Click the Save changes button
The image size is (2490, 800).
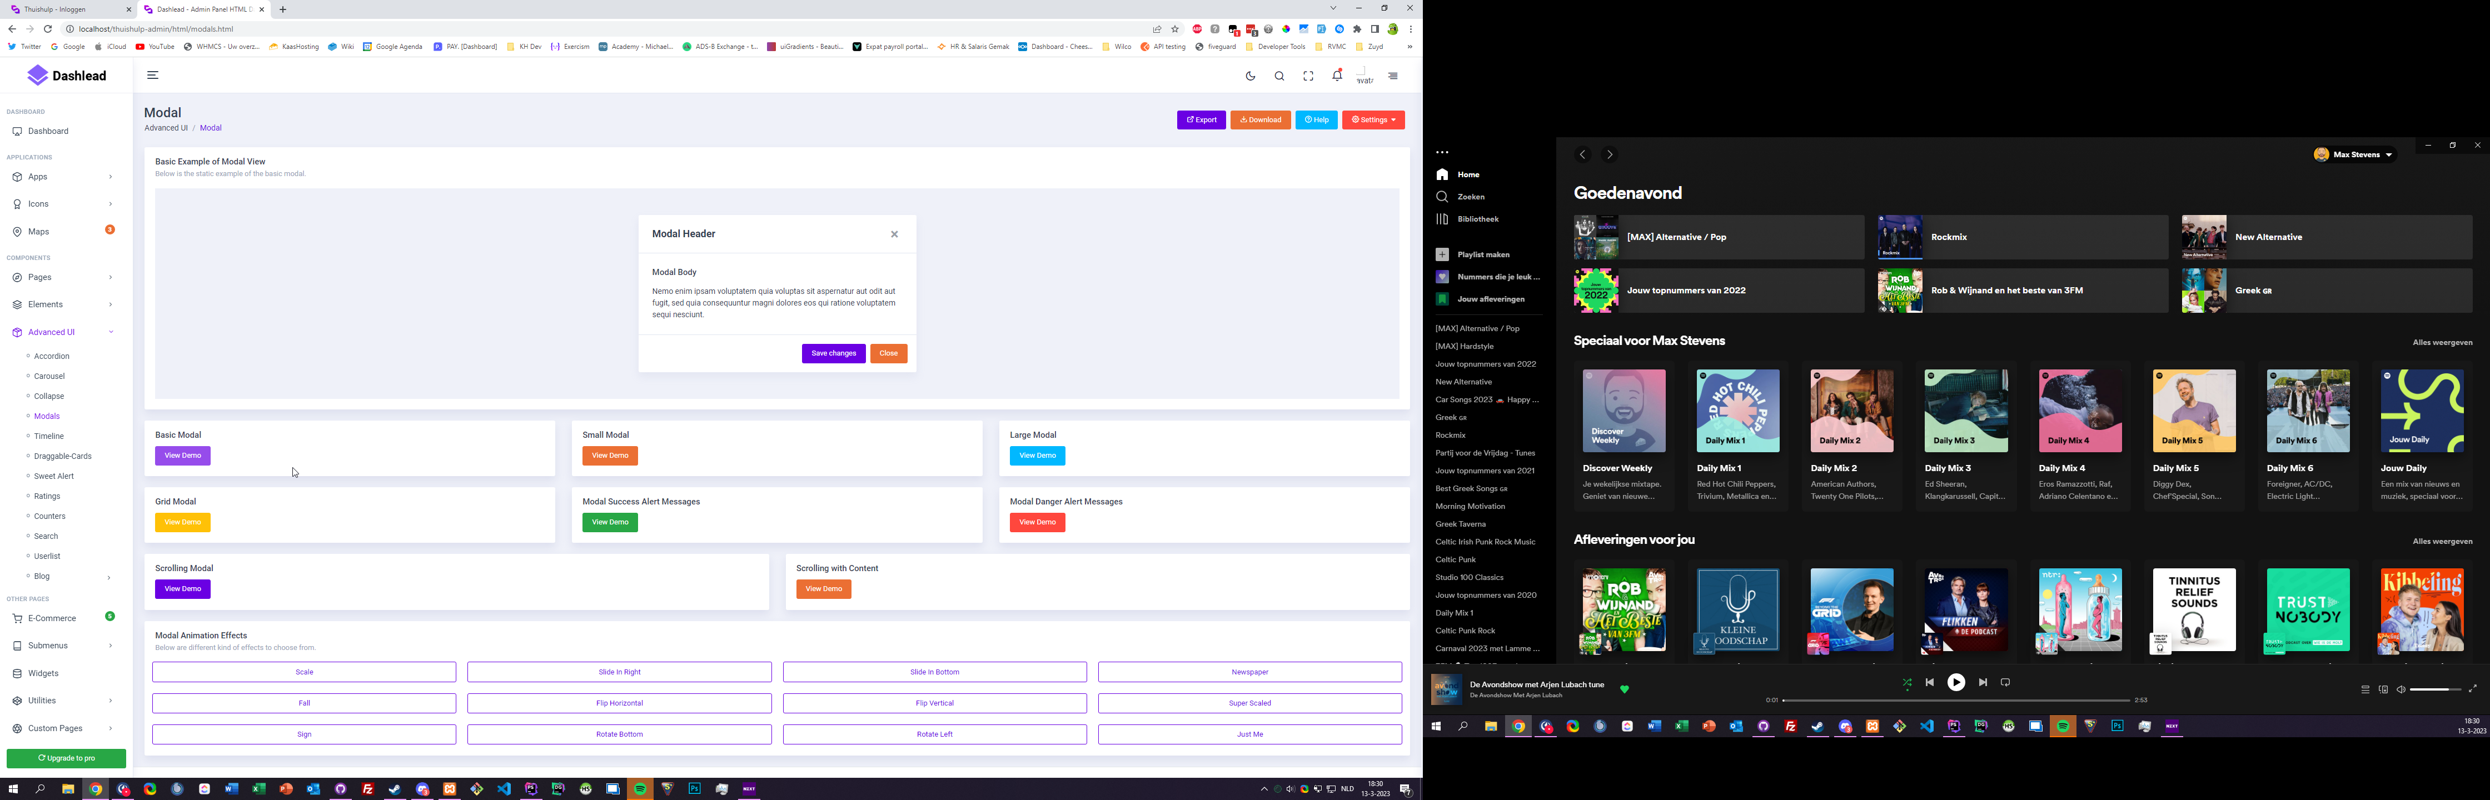pyautogui.click(x=833, y=354)
